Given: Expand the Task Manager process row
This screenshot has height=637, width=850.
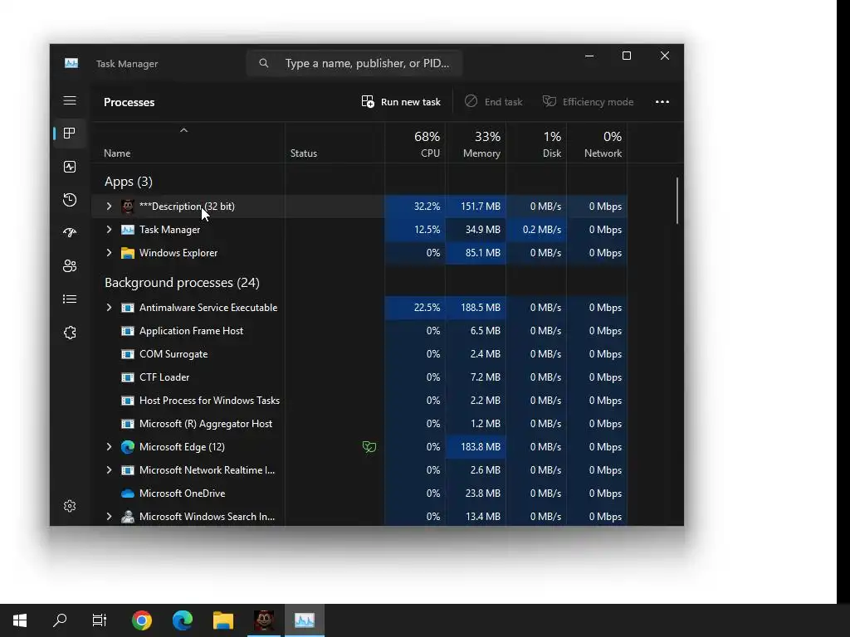Looking at the screenshot, I should pos(109,230).
